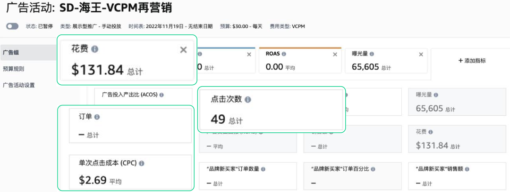Remove the blue-topped metric card via its X
The image size is (510, 192).
[249, 55]
